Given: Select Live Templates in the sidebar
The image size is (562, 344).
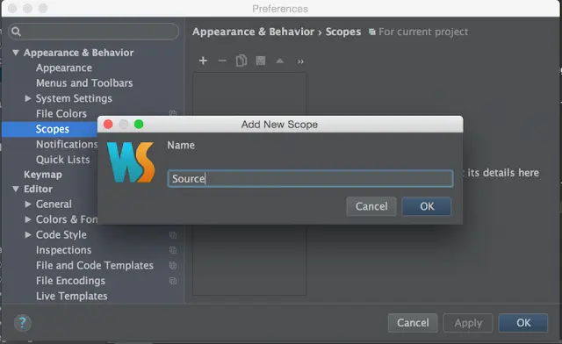Looking at the screenshot, I should pyautogui.click(x=72, y=296).
